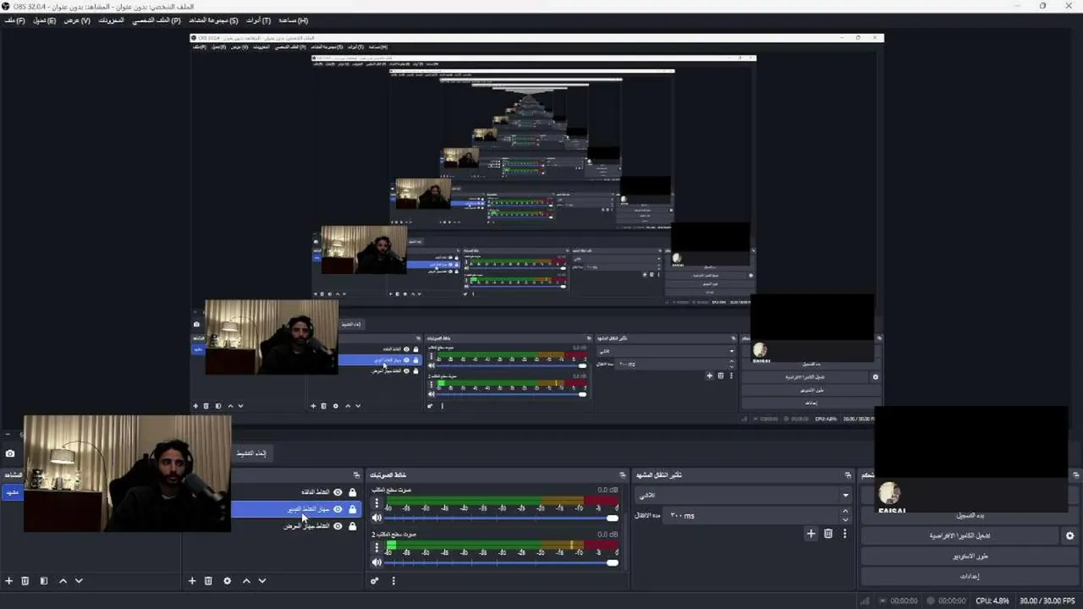Image resolution: width=1083 pixels, height=609 pixels.
Task: Open three-dot options menu for صوت سطح المكتب 2
Action: click(377, 547)
